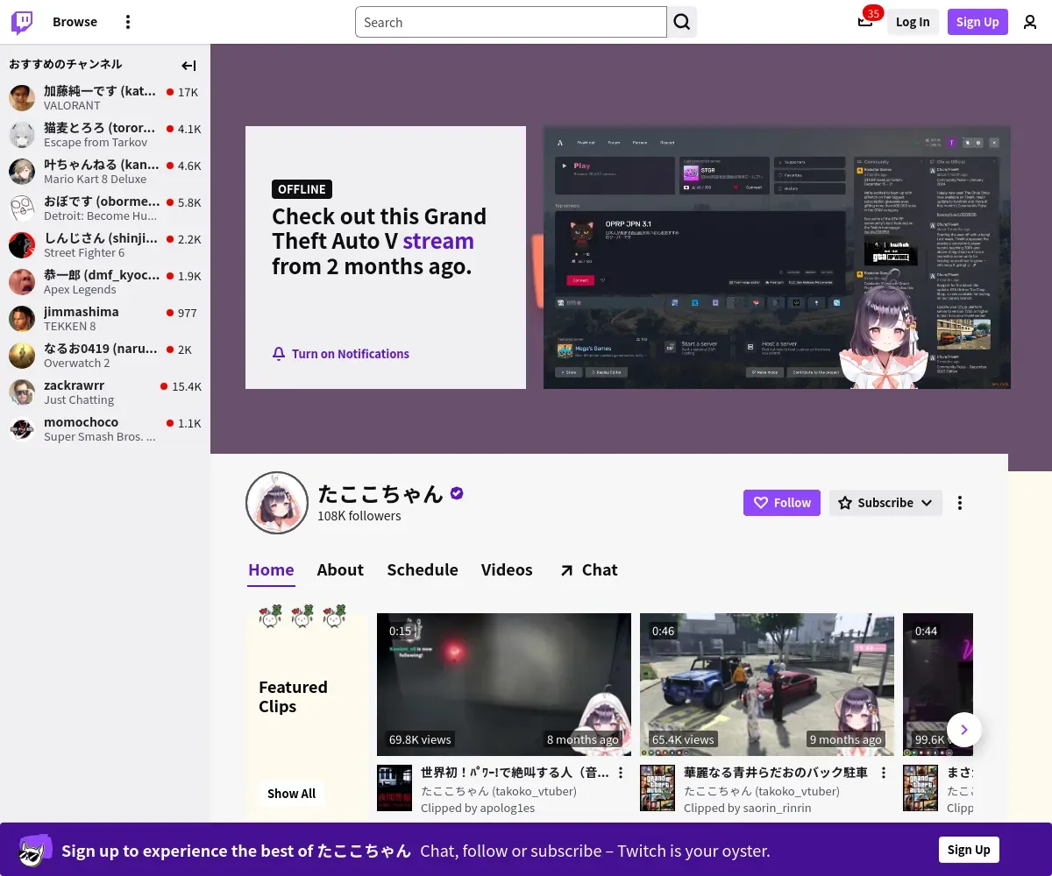Click 'Clipped by saorin_rinrin' text
The width and height of the screenshot is (1052, 876).
click(748, 808)
